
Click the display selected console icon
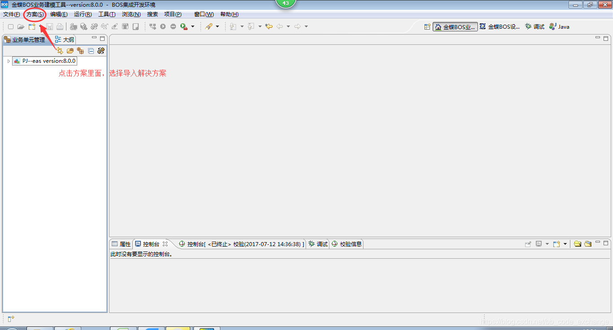pos(539,244)
